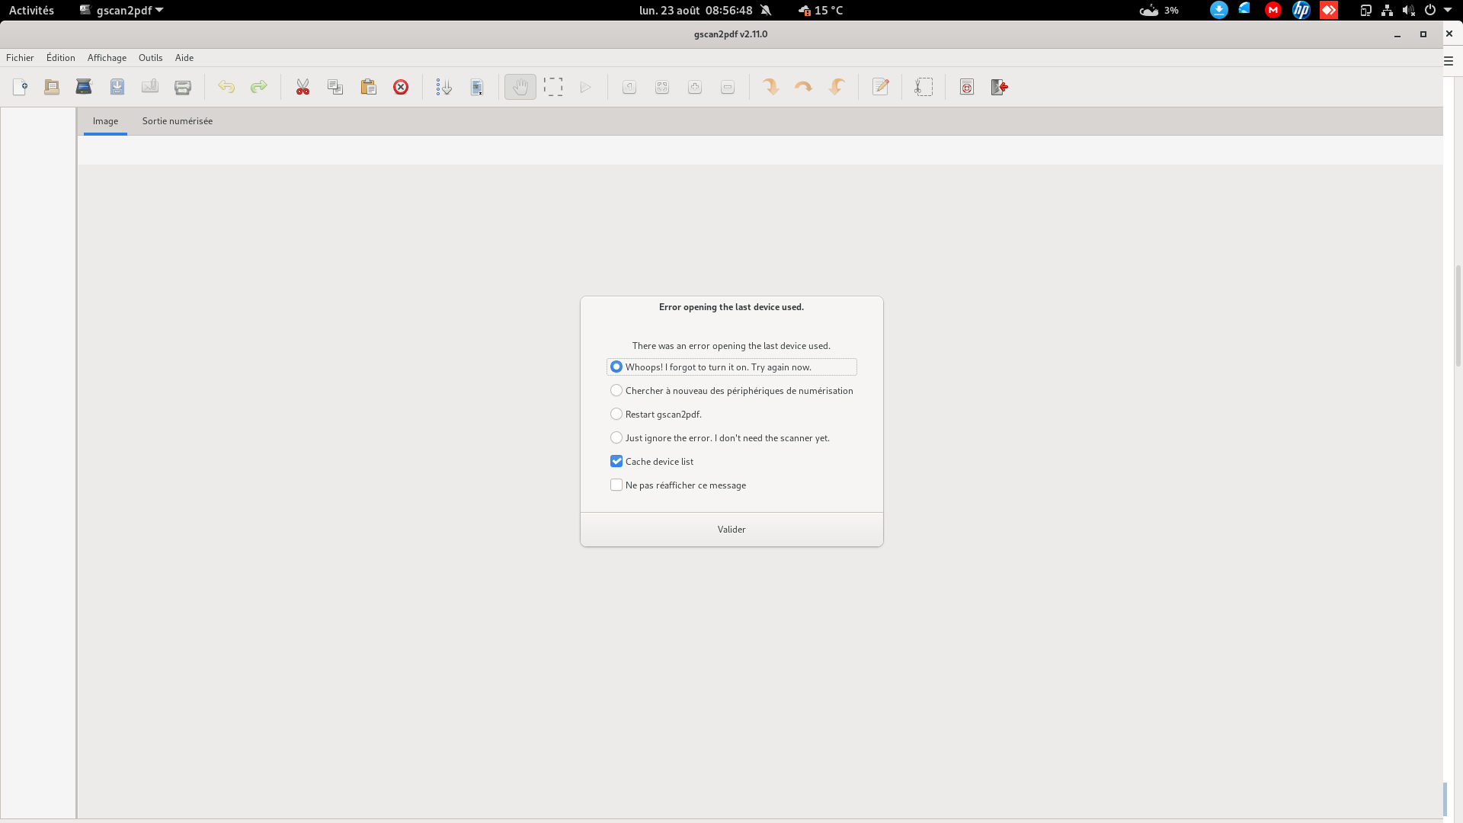This screenshot has width=1463, height=823.
Task: Select 'Whoops! I forgot to turn it on' option
Action: click(731, 367)
